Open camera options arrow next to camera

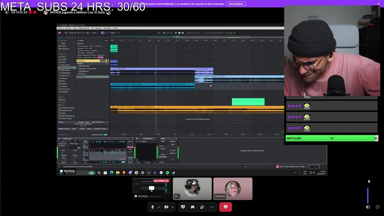point(172,207)
